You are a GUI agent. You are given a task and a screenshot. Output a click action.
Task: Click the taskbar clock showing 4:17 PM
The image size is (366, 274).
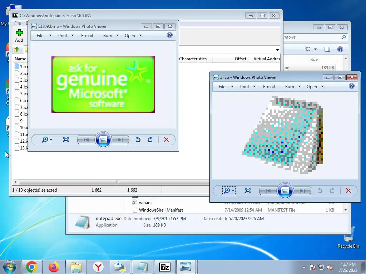click(x=348, y=267)
